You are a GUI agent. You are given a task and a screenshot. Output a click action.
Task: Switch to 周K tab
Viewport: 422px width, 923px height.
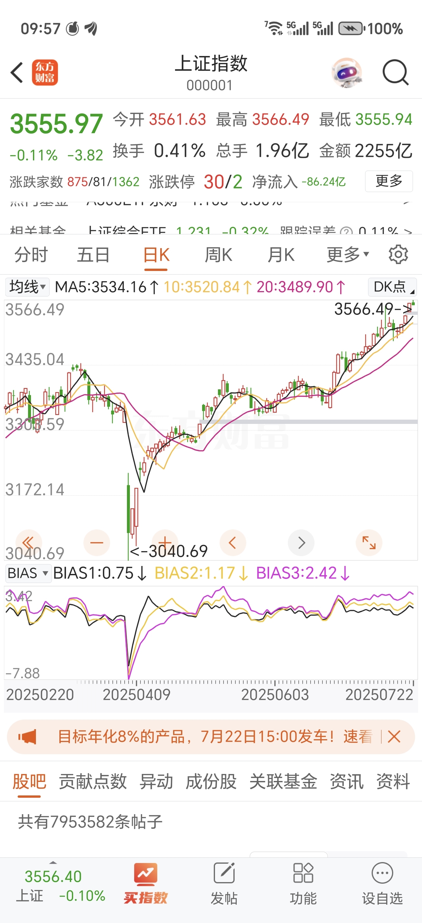coord(219,255)
